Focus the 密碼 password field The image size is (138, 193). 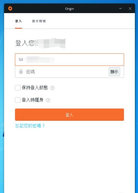(62, 72)
